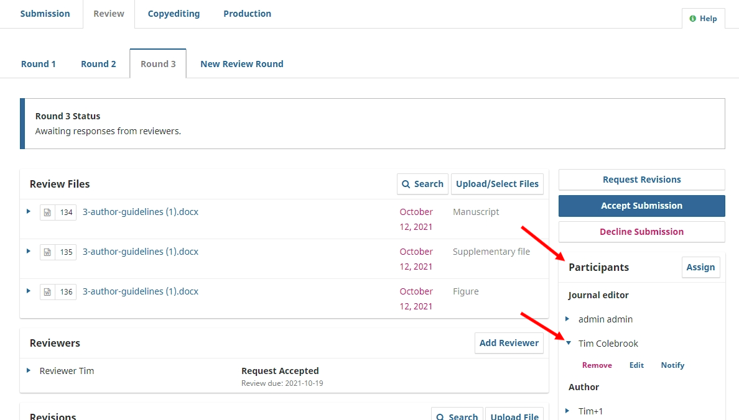Screen dimensions: 739x420
Task: Click 'Request Accepted' status text
Action: point(280,371)
